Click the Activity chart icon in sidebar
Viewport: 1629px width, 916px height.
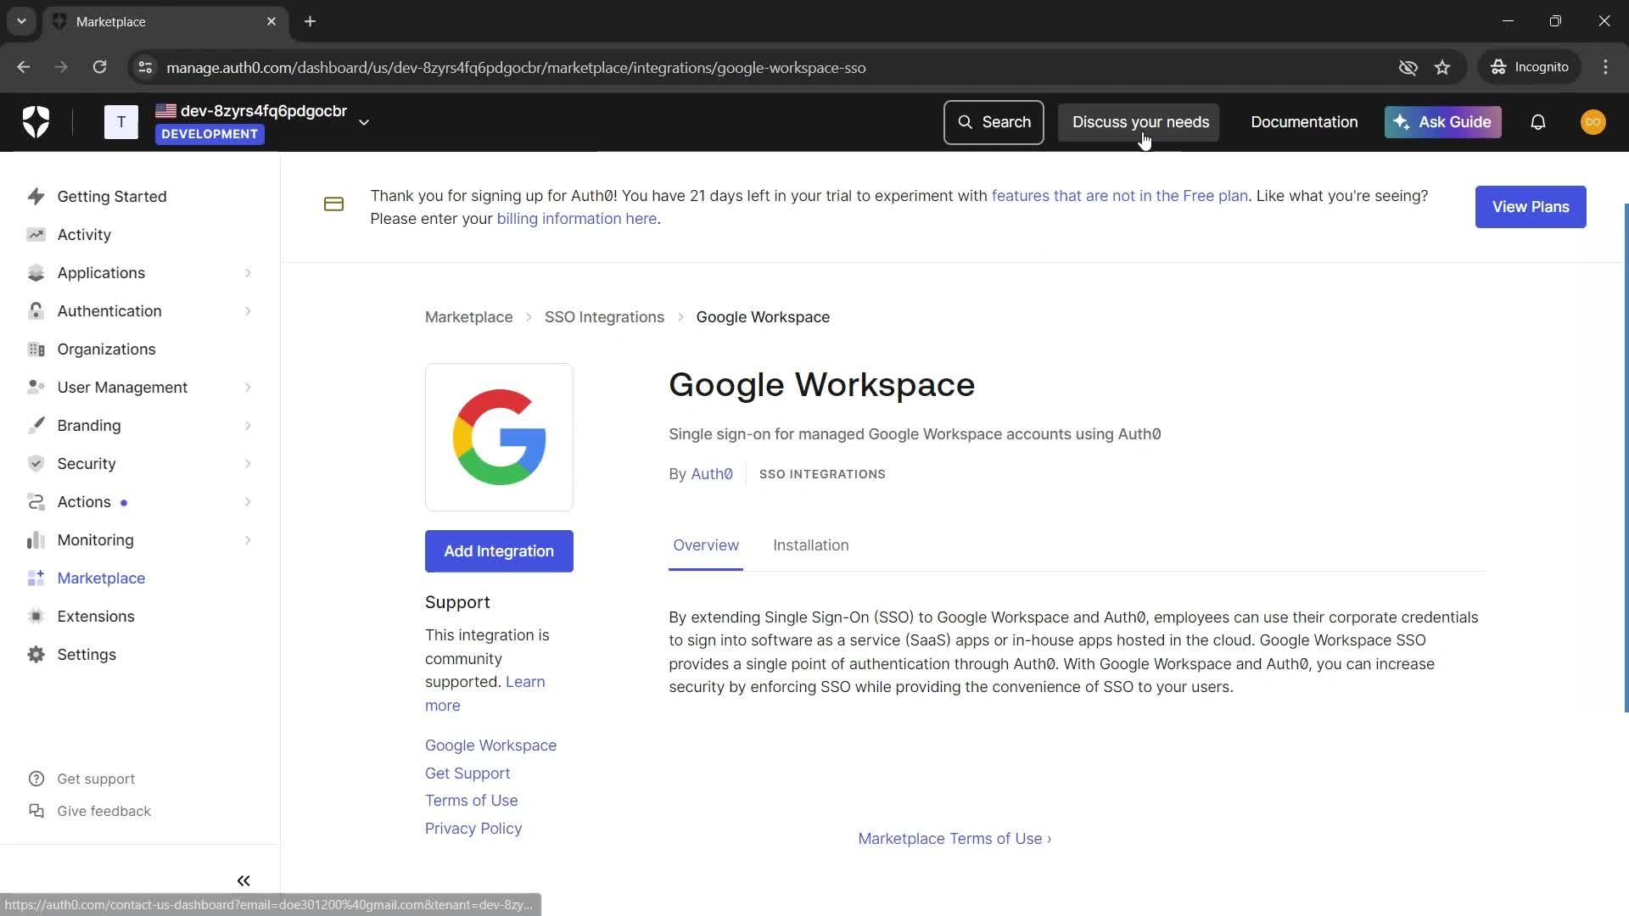pyautogui.click(x=36, y=235)
